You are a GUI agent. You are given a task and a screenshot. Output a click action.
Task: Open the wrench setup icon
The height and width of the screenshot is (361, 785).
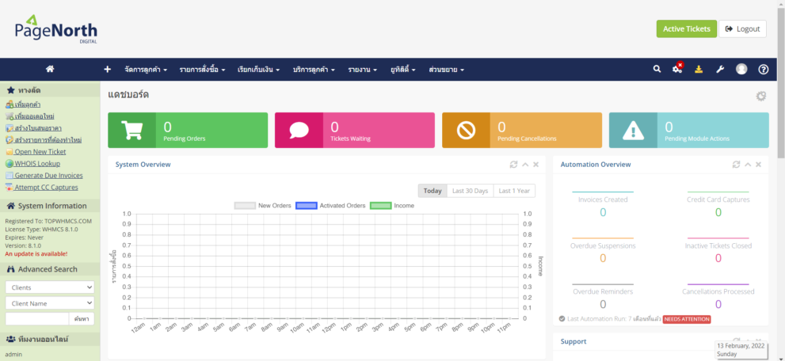[720, 69]
